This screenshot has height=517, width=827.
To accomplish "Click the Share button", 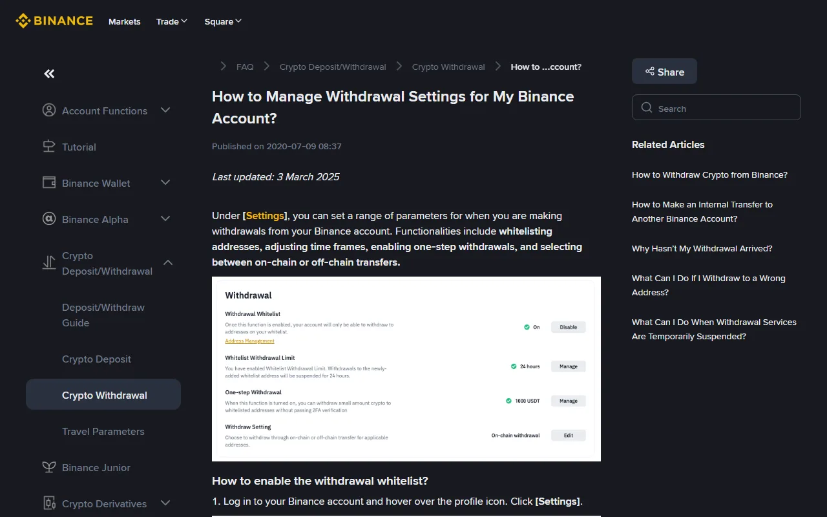I will pyautogui.click(x=664, y=72).
